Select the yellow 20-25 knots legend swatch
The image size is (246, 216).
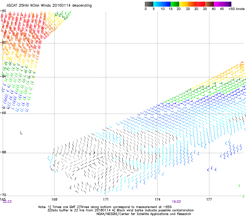(184, 4)
